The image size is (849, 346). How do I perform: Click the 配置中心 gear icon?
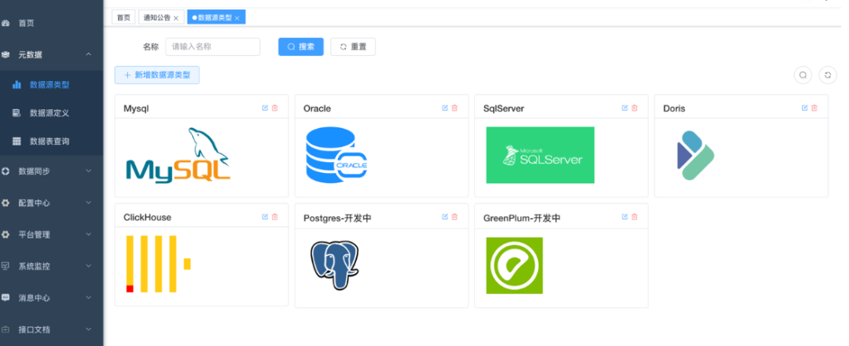click(x=6, y=203)
